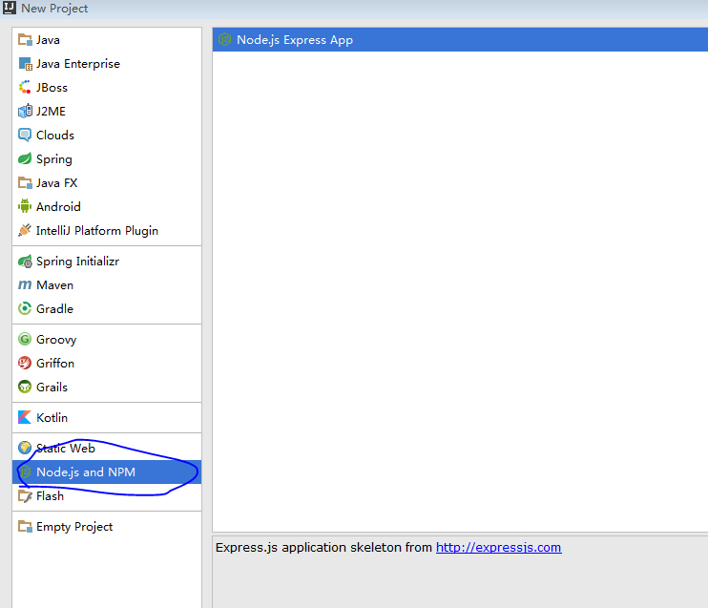Viewport: 708px width, 608px height.
Task: Select the Maven label text
Action: tap(54, 285)
